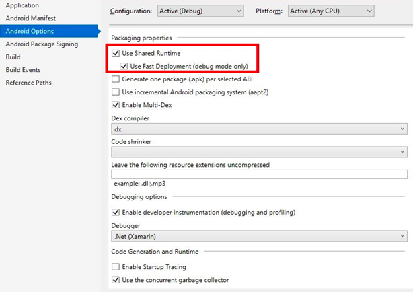Open the Debugger dropdown
The height and width of the screenshot is (292, 413).
259,236
